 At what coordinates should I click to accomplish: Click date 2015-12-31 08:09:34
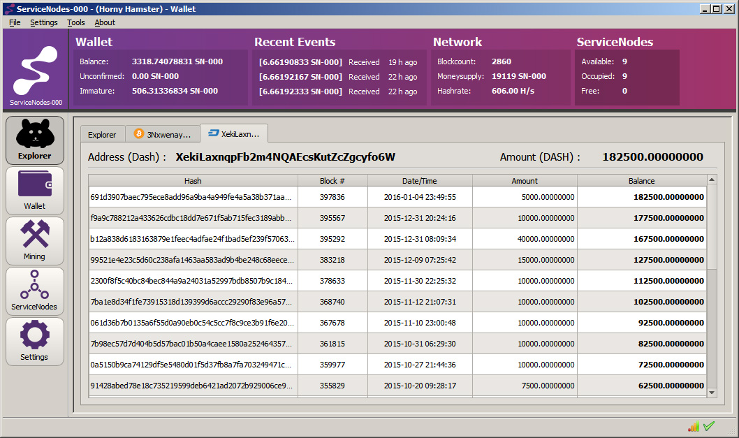coord(420,239)
